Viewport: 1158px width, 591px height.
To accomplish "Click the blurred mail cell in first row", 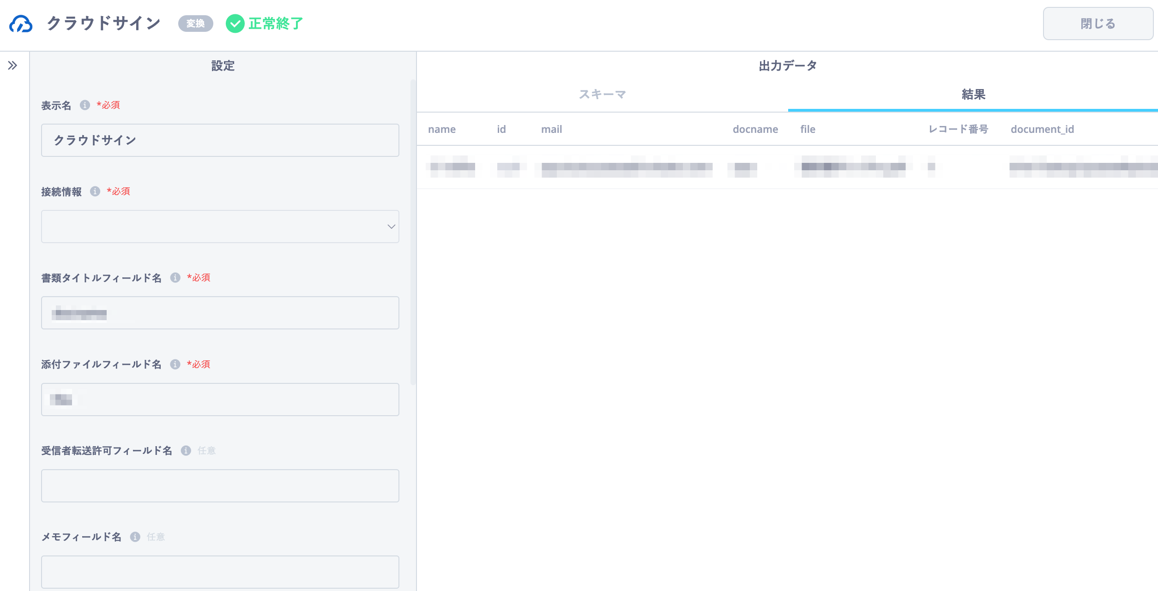I will click(627, 167).
